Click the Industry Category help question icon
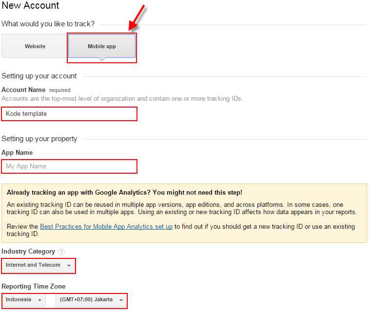The height and width of the screenshot is (310, 370). (x=61, y=252)
